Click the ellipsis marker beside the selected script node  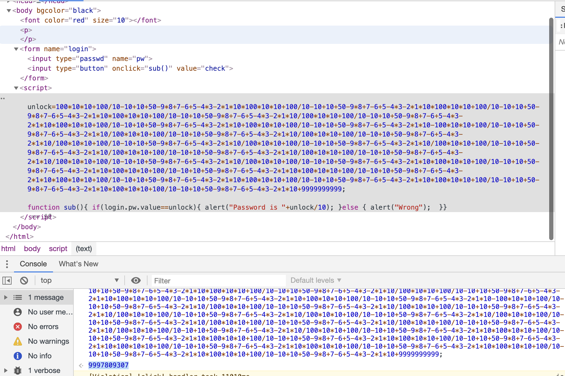pos(3,98)
